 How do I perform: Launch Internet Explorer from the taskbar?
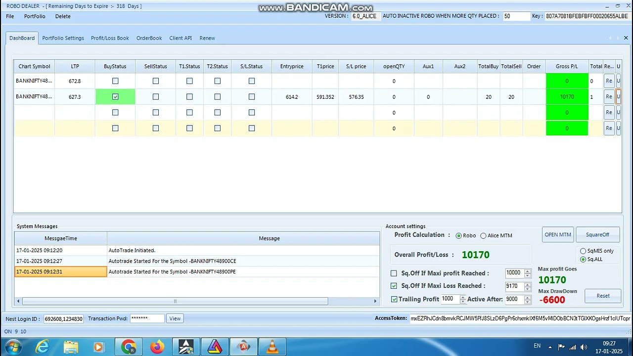pyautogui.click(x=43, y=347)
